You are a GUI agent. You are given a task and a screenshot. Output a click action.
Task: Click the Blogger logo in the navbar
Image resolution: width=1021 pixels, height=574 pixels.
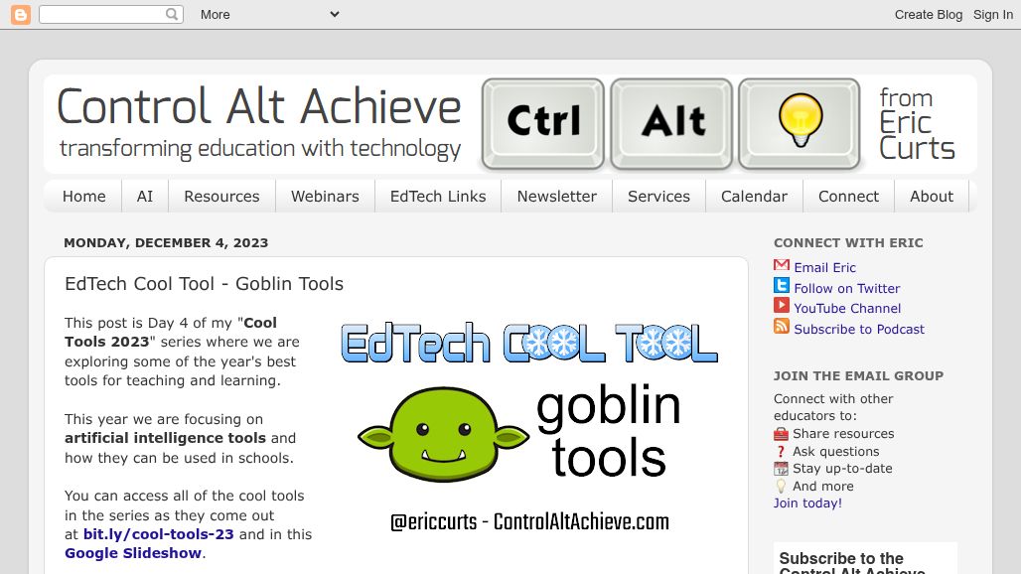[x=20, y=15]
